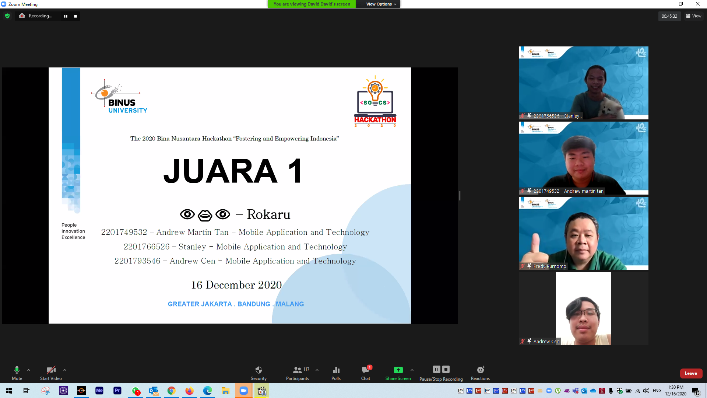Open Outlook from the taskbar
Image resolution: width=707 pixels, height=398 pixels.
tap(153, 391)
